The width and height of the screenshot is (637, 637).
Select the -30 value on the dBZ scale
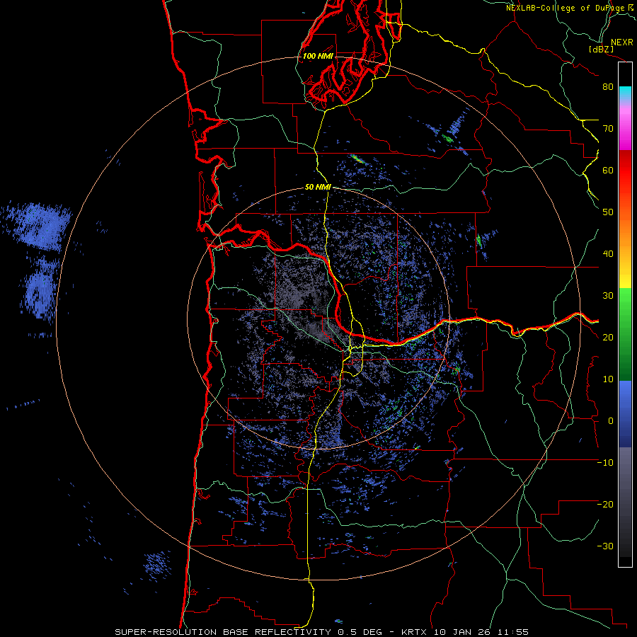pos(605,546)
